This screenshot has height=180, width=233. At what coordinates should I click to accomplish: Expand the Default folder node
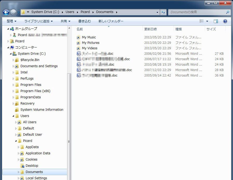click(x=16, y=128)
